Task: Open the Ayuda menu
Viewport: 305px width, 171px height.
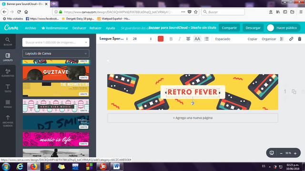Action: tap(110, 28)
